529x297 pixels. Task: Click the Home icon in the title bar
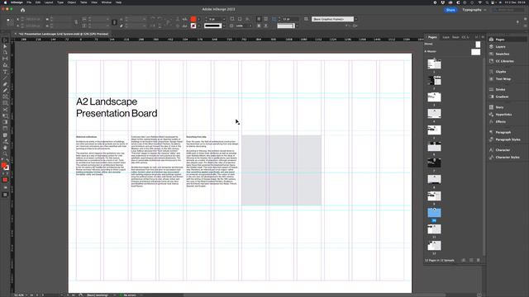coord(22,10)
